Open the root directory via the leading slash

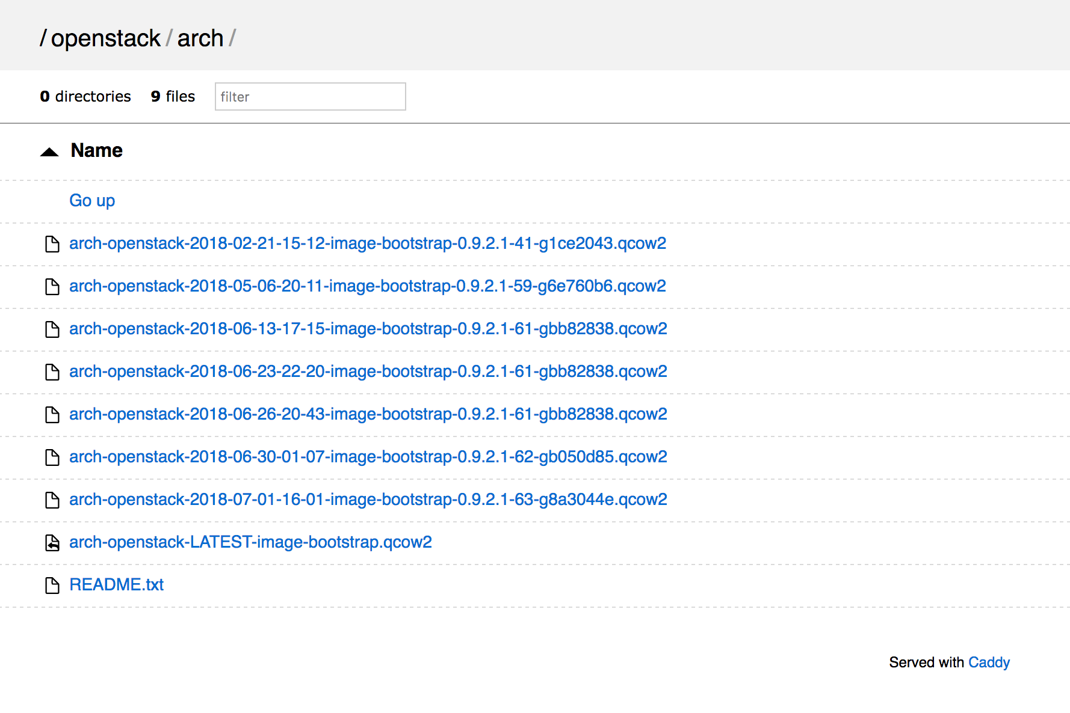[43, 37]
